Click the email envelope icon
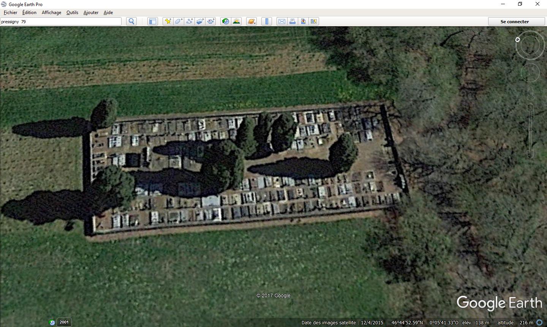Screen dimensions: 547x327 282,21
